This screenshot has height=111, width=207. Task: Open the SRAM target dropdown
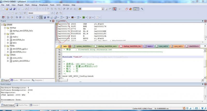click(x=49, y=13)
